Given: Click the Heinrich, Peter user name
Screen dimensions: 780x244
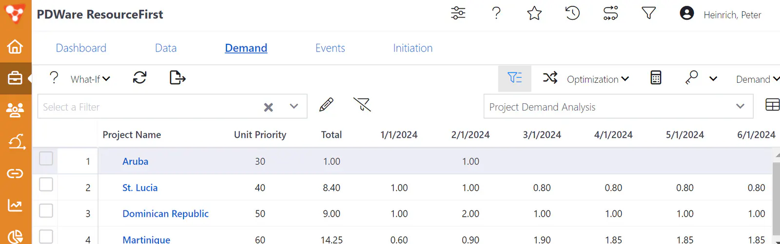Looking at the screenshot, I should click(x=732, y=15).
